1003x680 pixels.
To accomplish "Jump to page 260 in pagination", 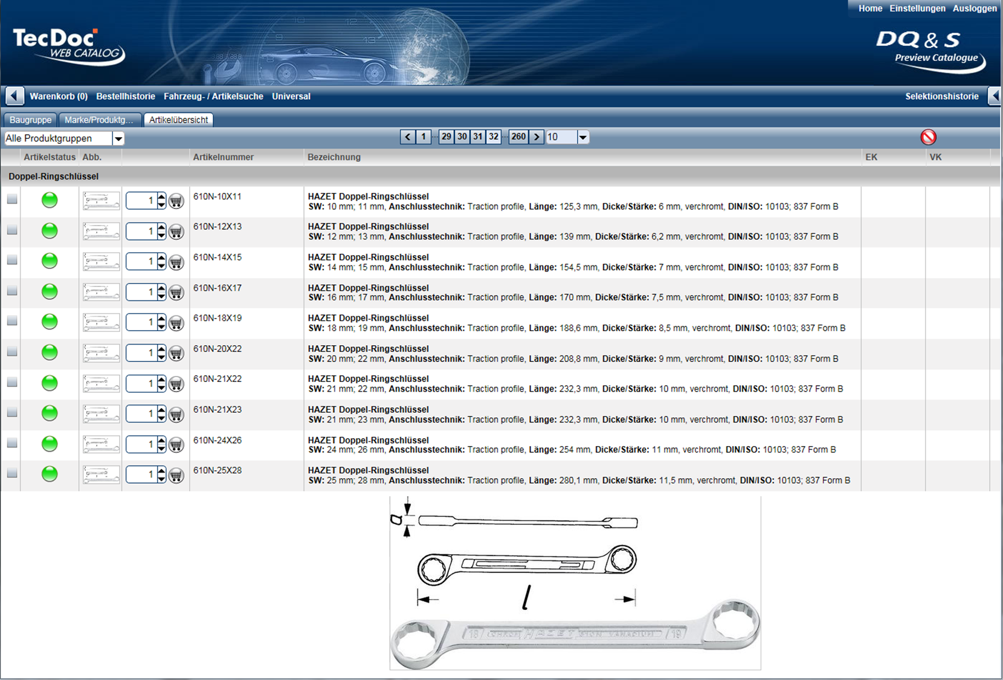I will pos(518,137).
